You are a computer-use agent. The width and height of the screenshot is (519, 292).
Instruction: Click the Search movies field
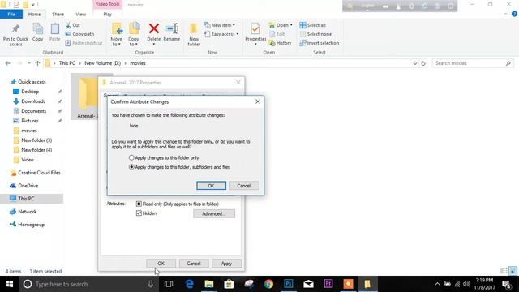[x=473, y=63]
